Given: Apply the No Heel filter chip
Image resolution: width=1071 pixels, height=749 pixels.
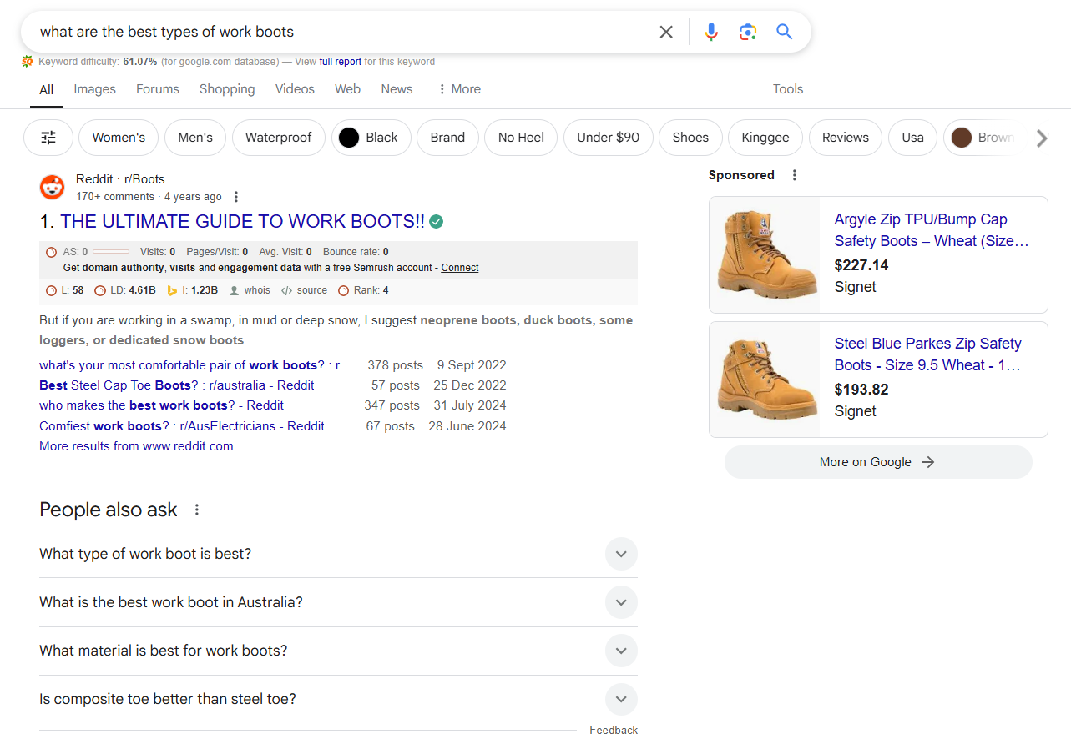Looking at the screenshot, I should click(x=521, y=138).
